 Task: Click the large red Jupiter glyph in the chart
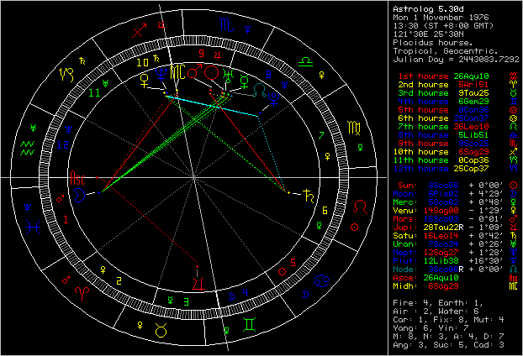pos(198,285)
